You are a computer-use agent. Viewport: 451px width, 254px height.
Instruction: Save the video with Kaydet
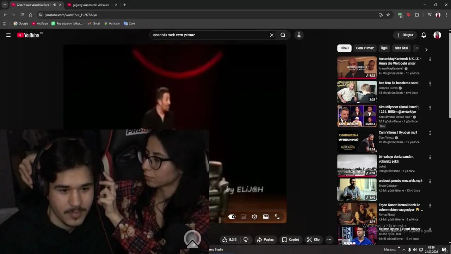291,240
